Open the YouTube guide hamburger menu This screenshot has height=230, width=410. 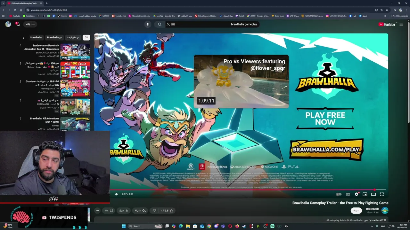[x=401, y=24]
